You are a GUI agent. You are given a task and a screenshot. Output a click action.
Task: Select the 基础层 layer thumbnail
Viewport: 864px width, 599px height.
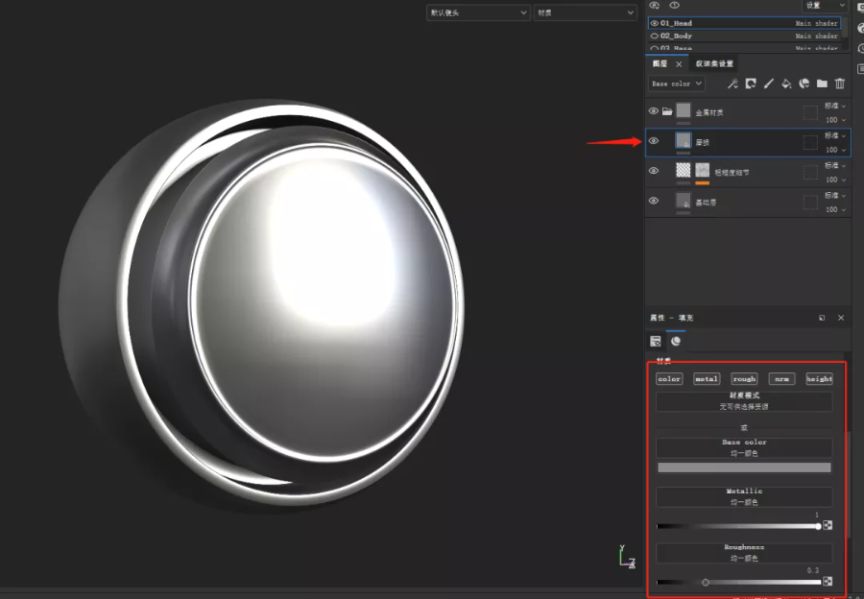[x=684, y=201]
